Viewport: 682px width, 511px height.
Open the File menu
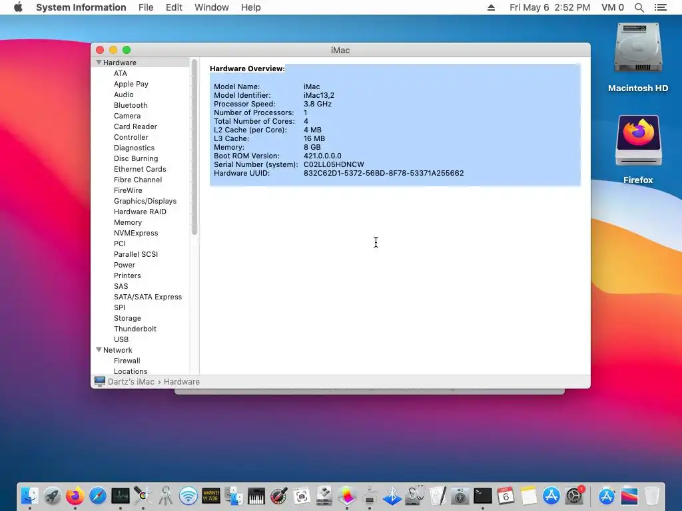point(146,7)
